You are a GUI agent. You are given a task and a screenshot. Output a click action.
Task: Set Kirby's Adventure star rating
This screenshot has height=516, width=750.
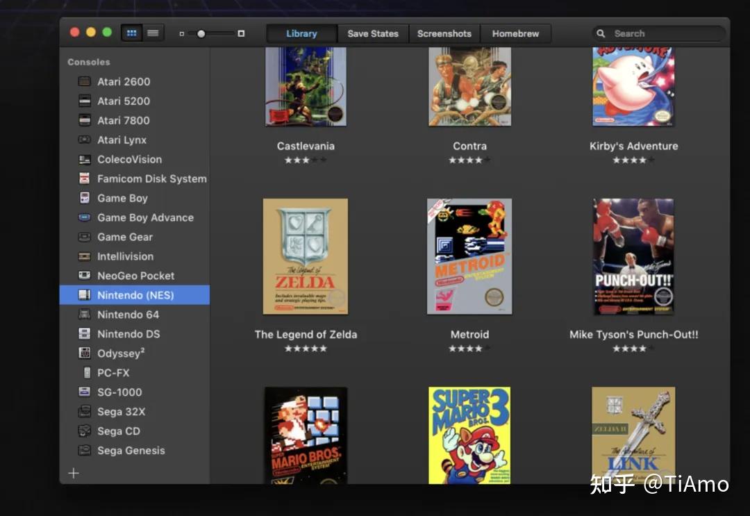pyautogui.click(x=633, y=160)
